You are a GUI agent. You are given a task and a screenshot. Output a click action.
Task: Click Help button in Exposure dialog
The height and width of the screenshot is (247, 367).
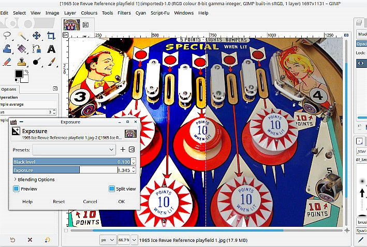(27, 201)
